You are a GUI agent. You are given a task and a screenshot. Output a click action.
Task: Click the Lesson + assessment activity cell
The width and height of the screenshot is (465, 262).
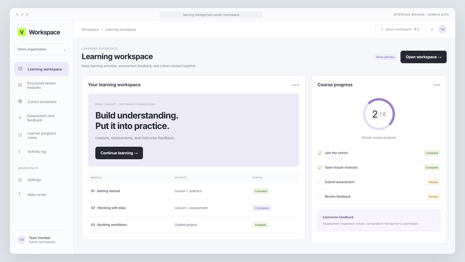click(x=191, y=208)
